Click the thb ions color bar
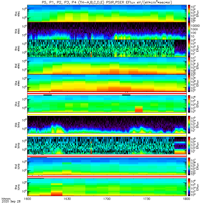The width and height of the screenshot is (200, 214). point(189,125)
